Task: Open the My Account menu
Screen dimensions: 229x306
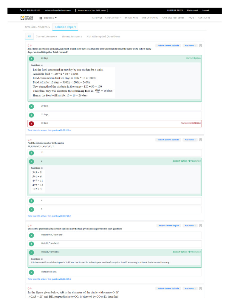Action: pyautogui.click(x=192, y=10)
